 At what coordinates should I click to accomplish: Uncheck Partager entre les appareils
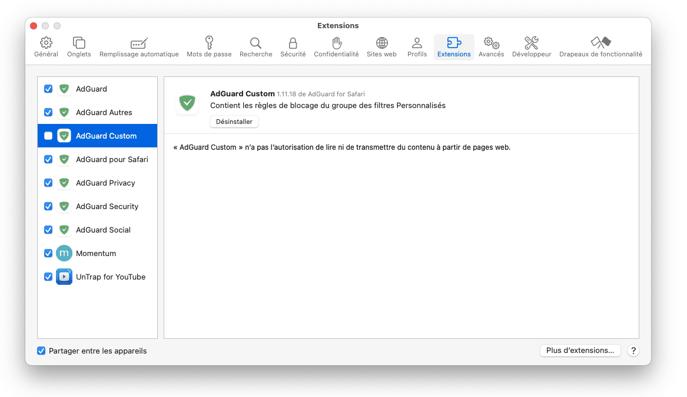pos(41,351)
